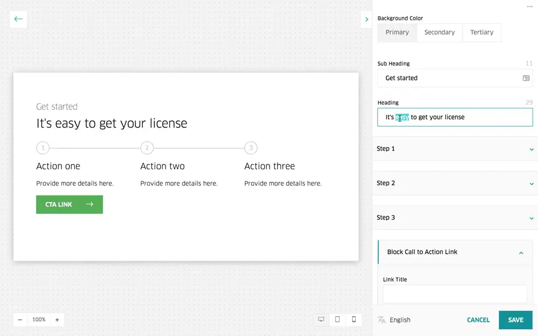Viewport: 538px width, 336px height.
Task: Click 'It's easy to get your license' preview heading
Action: click(112, 123)
